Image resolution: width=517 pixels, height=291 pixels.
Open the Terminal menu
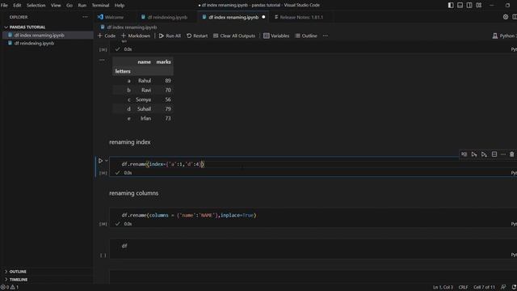click(100, 6)
